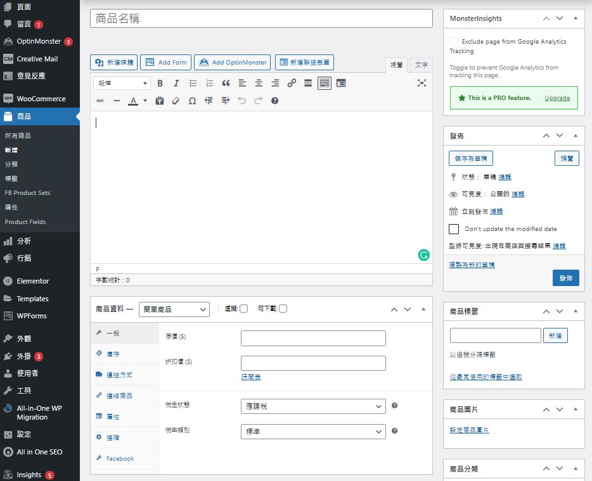Image resolution: width=592 pixels, height=481 pixels.
Task: Click the insert link icon
Action: click(292, 83)
